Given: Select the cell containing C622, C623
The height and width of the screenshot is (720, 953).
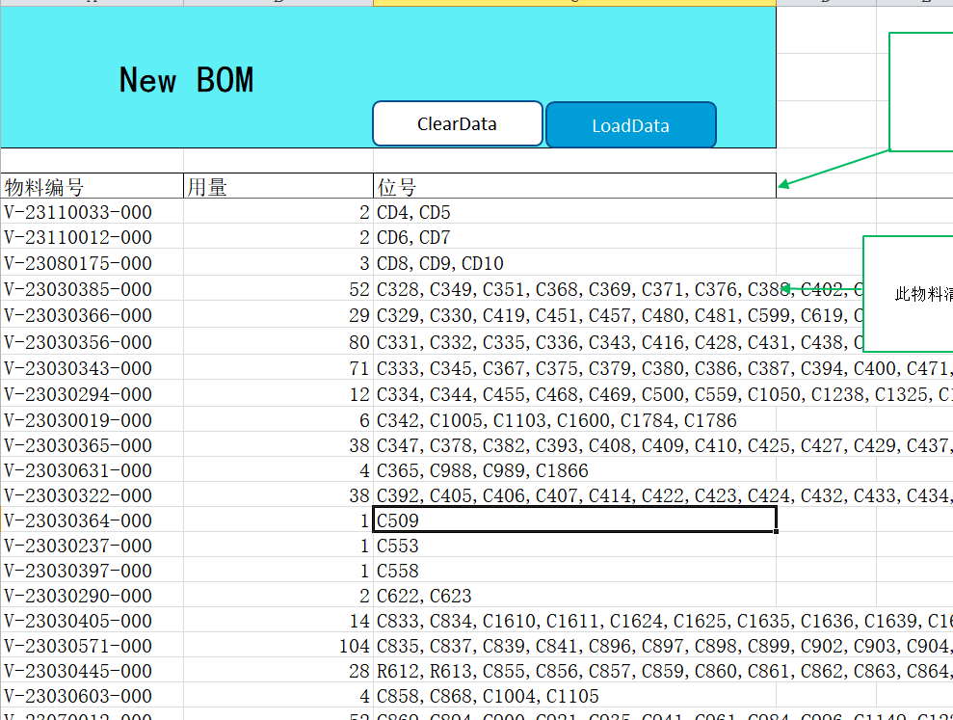Looking at the screenshot, I should tap(575, 596).
